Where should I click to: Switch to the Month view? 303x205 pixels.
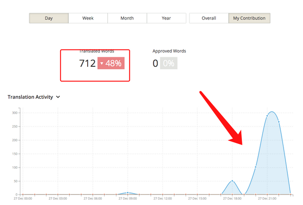(x=127, y=18)
